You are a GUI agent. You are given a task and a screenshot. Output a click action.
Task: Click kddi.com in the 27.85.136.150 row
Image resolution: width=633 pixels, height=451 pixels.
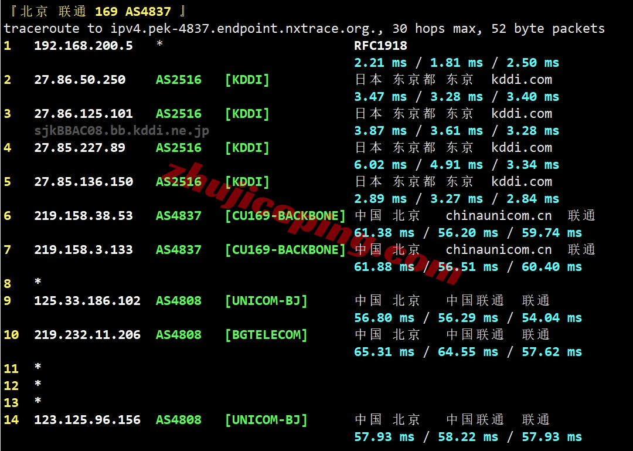pos(522,181)
